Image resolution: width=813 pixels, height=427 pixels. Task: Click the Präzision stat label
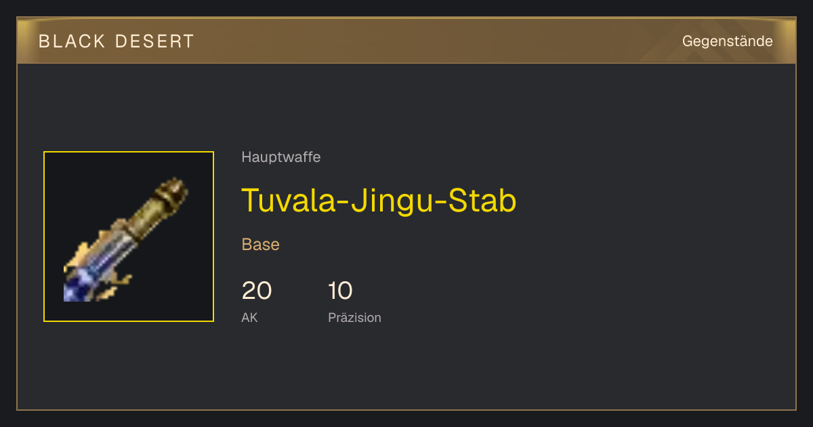click(354, 317)
